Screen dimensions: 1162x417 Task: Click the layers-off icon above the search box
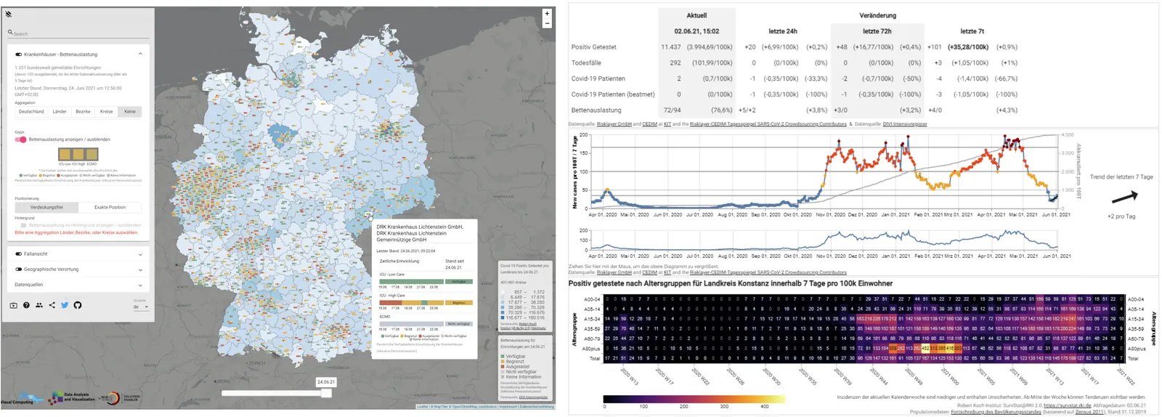(9, 15)
